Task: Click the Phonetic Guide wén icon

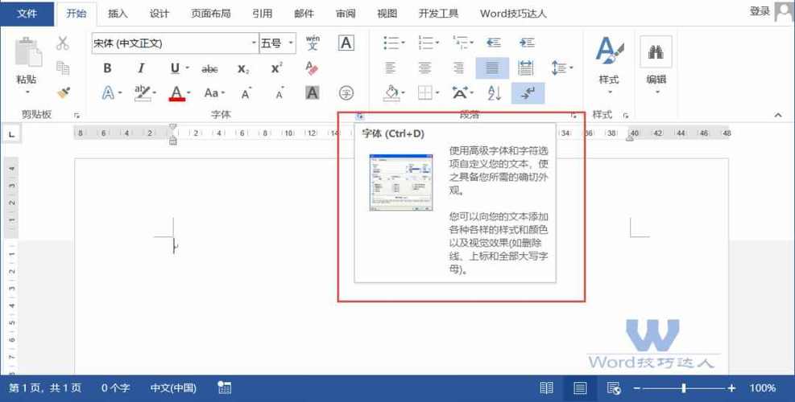Action: [313, 43]
